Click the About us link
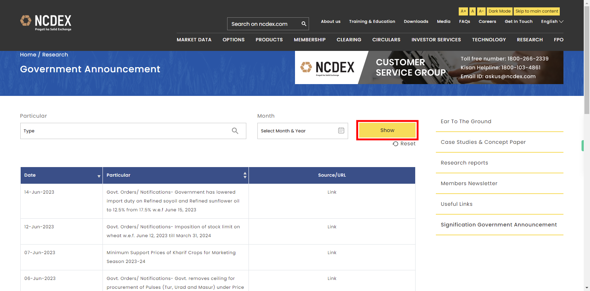Viewport: 590px width, 291px height. coord(330,21)
